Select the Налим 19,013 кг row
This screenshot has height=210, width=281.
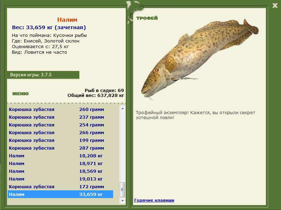pos(60,179)
